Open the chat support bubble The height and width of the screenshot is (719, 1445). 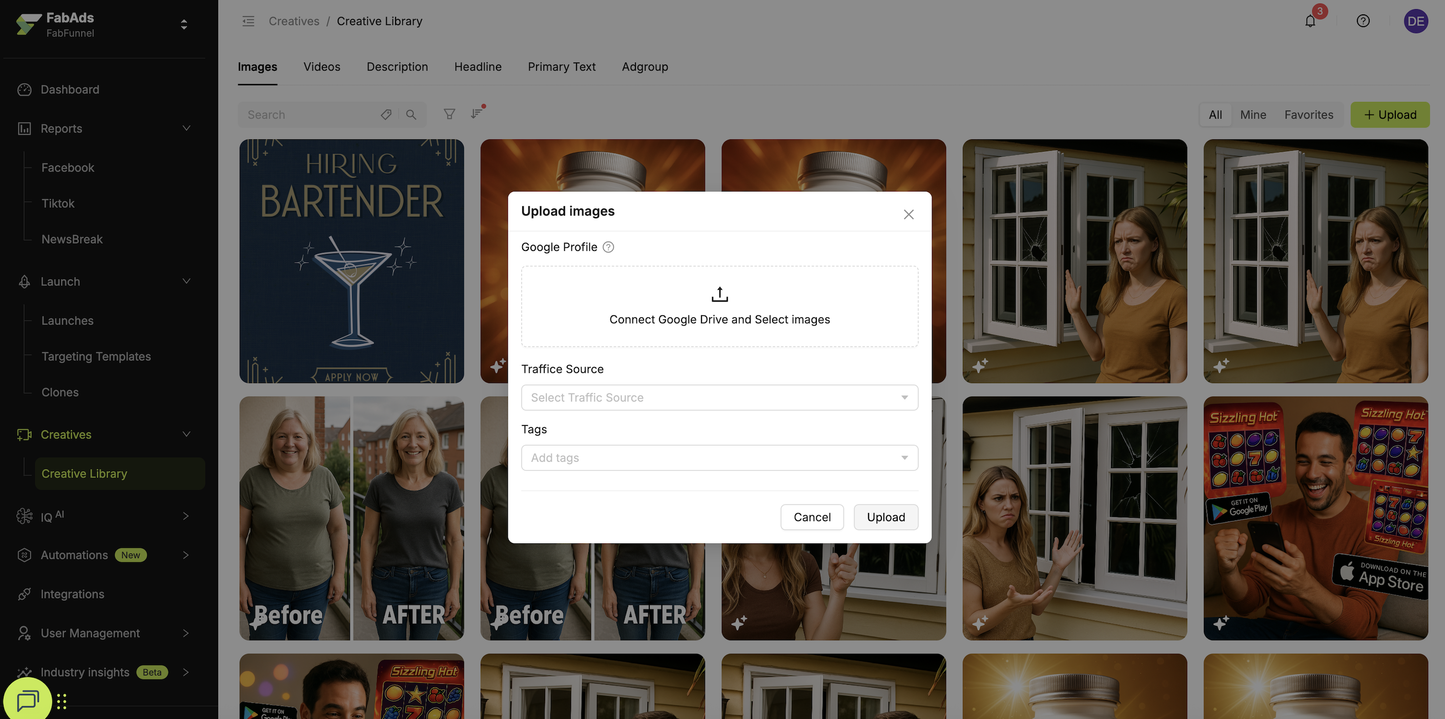(28, 700)
